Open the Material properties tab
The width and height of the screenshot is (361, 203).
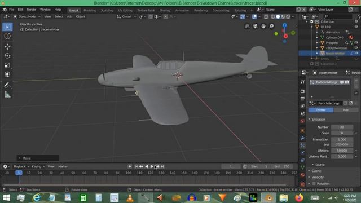[x=302, y=175]
